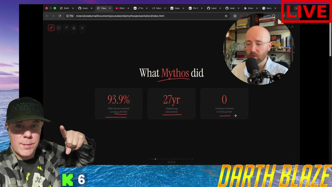
Task: Click the What Mythos did heading
Action: [171, 73]
